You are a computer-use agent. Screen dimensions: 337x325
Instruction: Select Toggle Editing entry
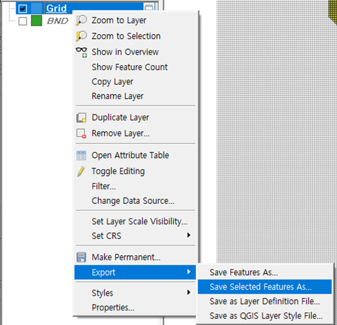[x=135, y=171]
